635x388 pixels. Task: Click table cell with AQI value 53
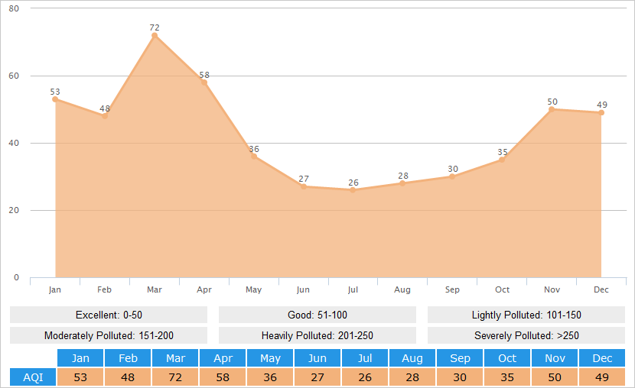pos(80,377)
